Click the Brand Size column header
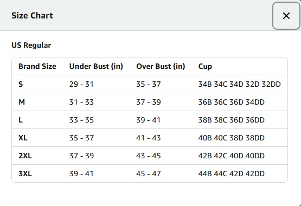The height and width of the screenshot is (206, 301). (37, 66)
